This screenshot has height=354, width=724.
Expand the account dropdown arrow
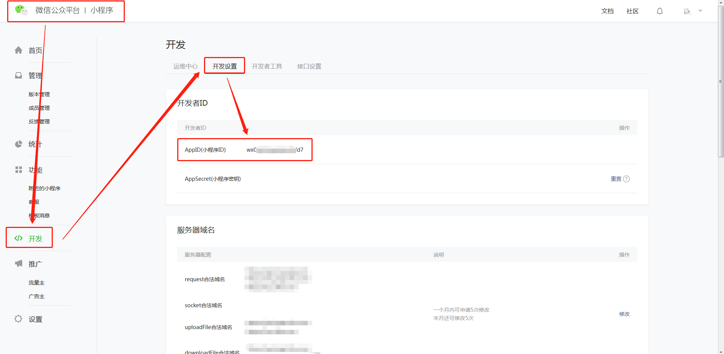700,11
